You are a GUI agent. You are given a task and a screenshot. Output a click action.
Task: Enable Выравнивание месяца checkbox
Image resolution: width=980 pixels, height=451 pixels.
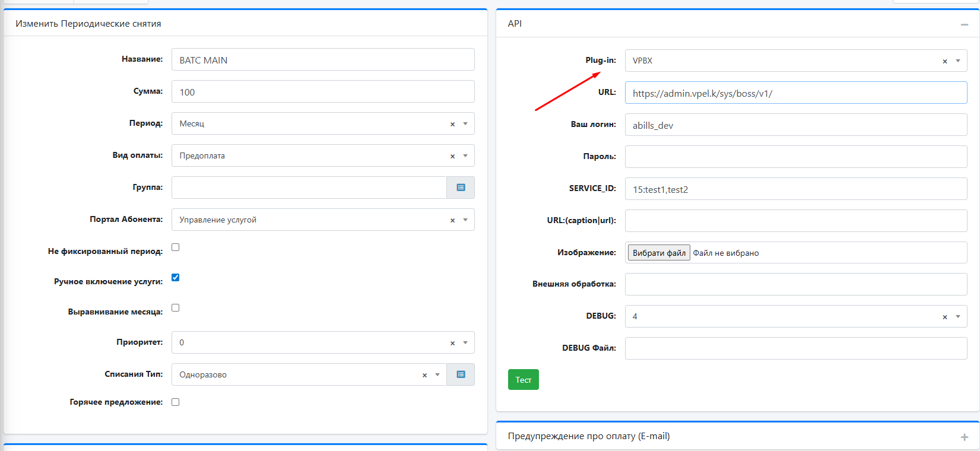tap(176, 308)
